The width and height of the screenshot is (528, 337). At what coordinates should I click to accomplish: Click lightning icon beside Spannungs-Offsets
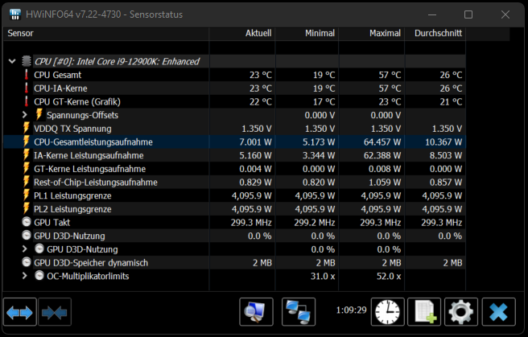(x=39, y=115)
